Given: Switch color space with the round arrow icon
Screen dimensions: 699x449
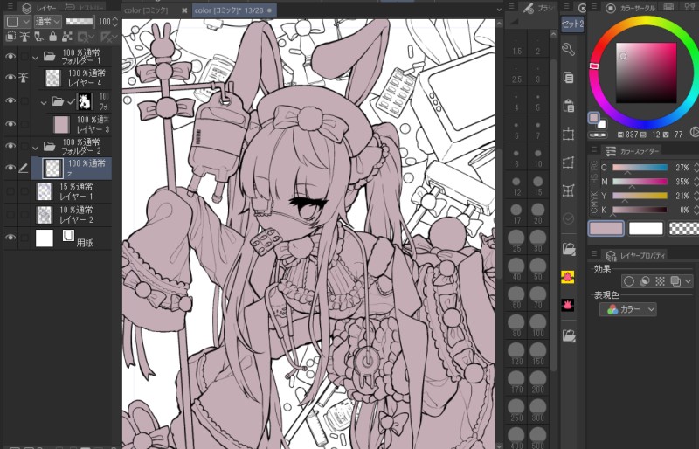Looking at the screenshot, I should point(694,132).
